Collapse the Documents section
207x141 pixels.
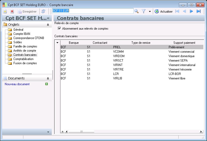click(48, 78)
